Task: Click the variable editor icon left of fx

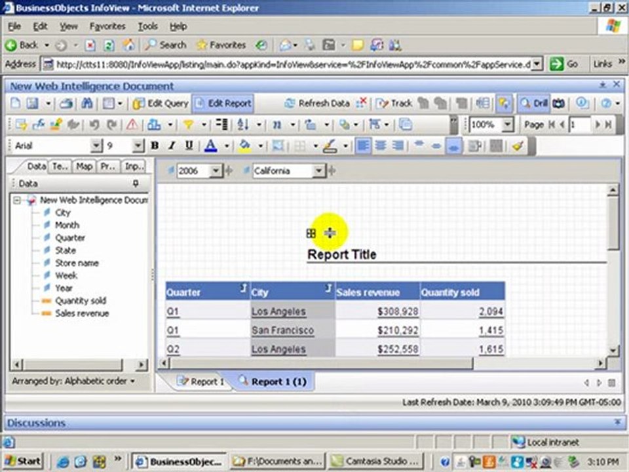Action: 21,125
